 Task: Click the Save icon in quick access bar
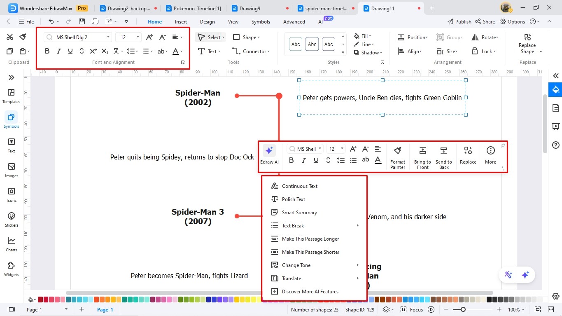click(x=82, y=21)
